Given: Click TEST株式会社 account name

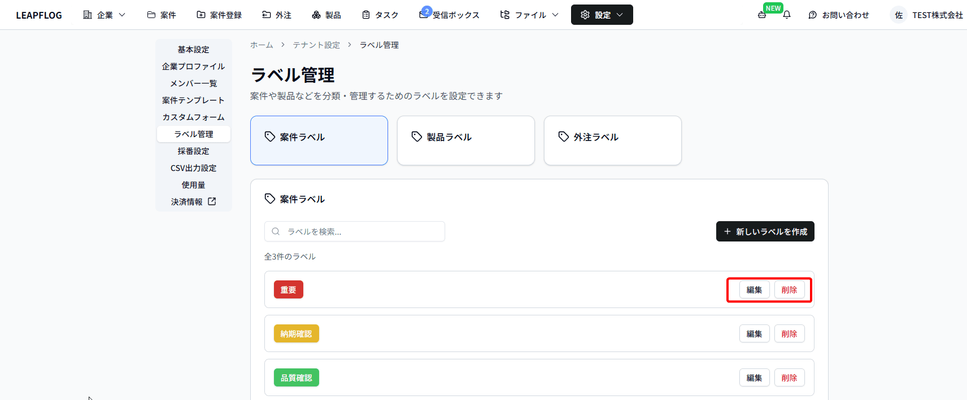Looking at the screenshot, I should (x=938, y=15).
